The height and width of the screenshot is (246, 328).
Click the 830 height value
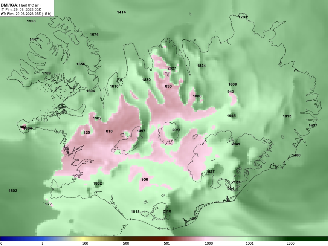168,86
